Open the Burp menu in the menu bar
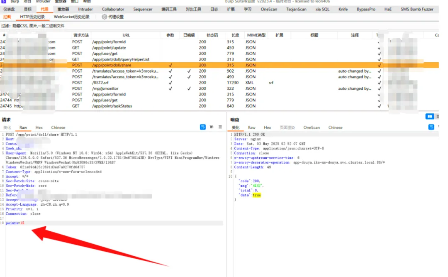Screen dimensions: 448x277 click(x=15, y=1)
